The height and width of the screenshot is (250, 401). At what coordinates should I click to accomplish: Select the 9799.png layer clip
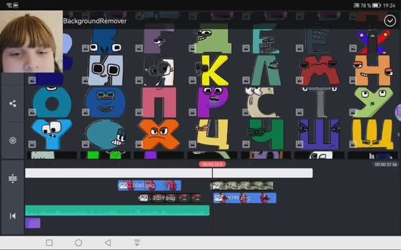(244, 198)
